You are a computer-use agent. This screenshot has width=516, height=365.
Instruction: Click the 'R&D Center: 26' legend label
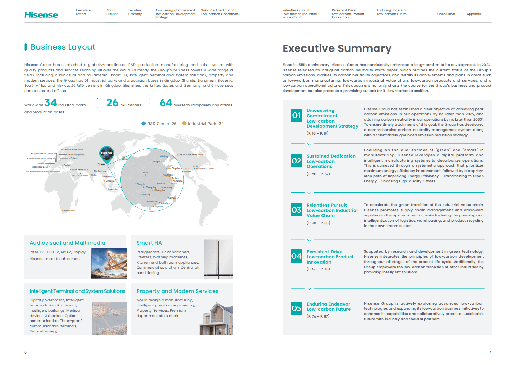(162, 124)
